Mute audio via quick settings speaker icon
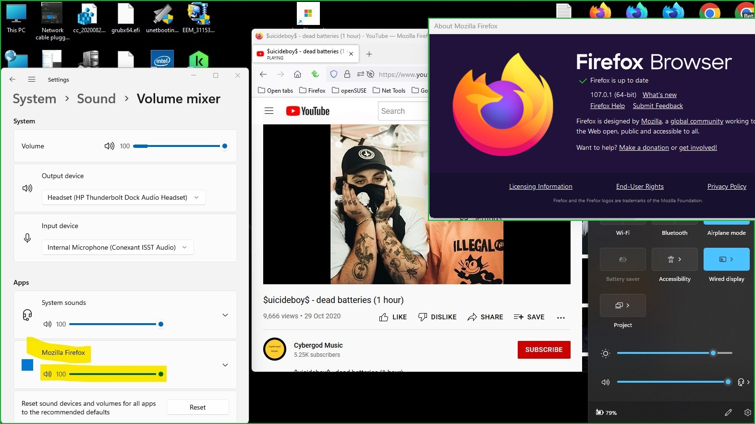This screenshot has height=424, width=755. pyautogui.click(x=605, y=382)
